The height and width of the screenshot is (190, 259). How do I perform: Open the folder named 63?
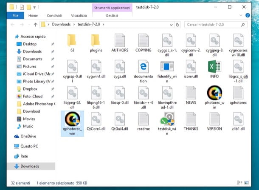[72, 43]
